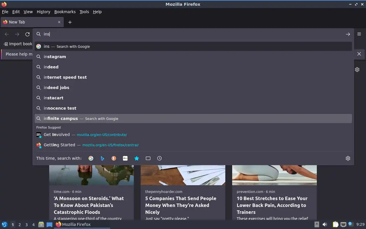The height and width of the screenshot is (229, 366).
Task: Open the Pakistan floods time.com article
Action: tap(89, 205)
